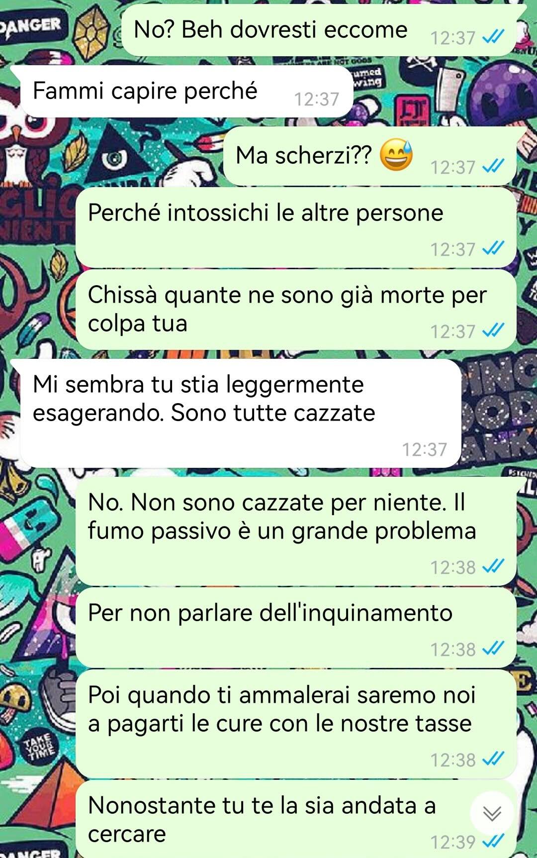Tap the 12:37 timestamp on 'Fammi capire perché'
537x858 pixels.
pyautogui.click(x=316, y=99)
